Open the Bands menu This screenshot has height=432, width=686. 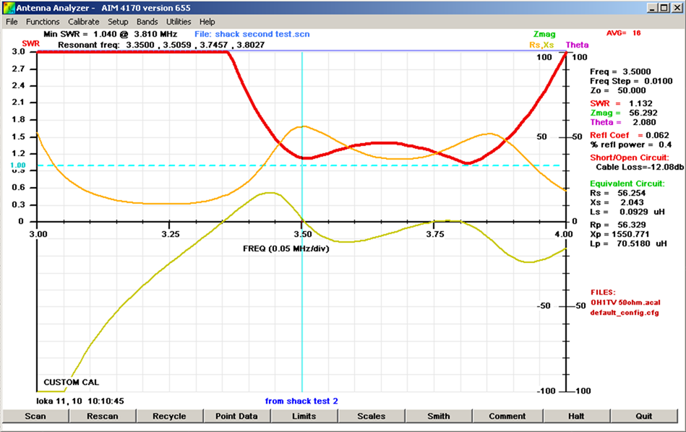click(x=147, y=22)
